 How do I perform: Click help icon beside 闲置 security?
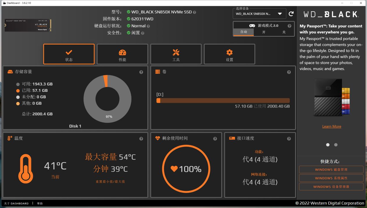(142, 33)
